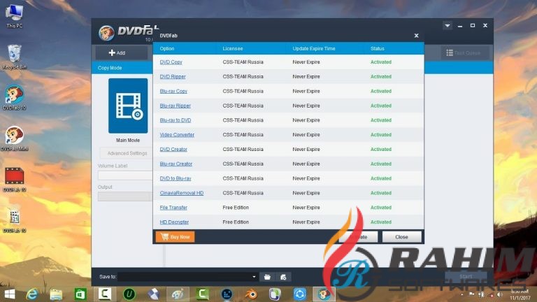Open the DVD to Blu-ray link

click(176, 178)
